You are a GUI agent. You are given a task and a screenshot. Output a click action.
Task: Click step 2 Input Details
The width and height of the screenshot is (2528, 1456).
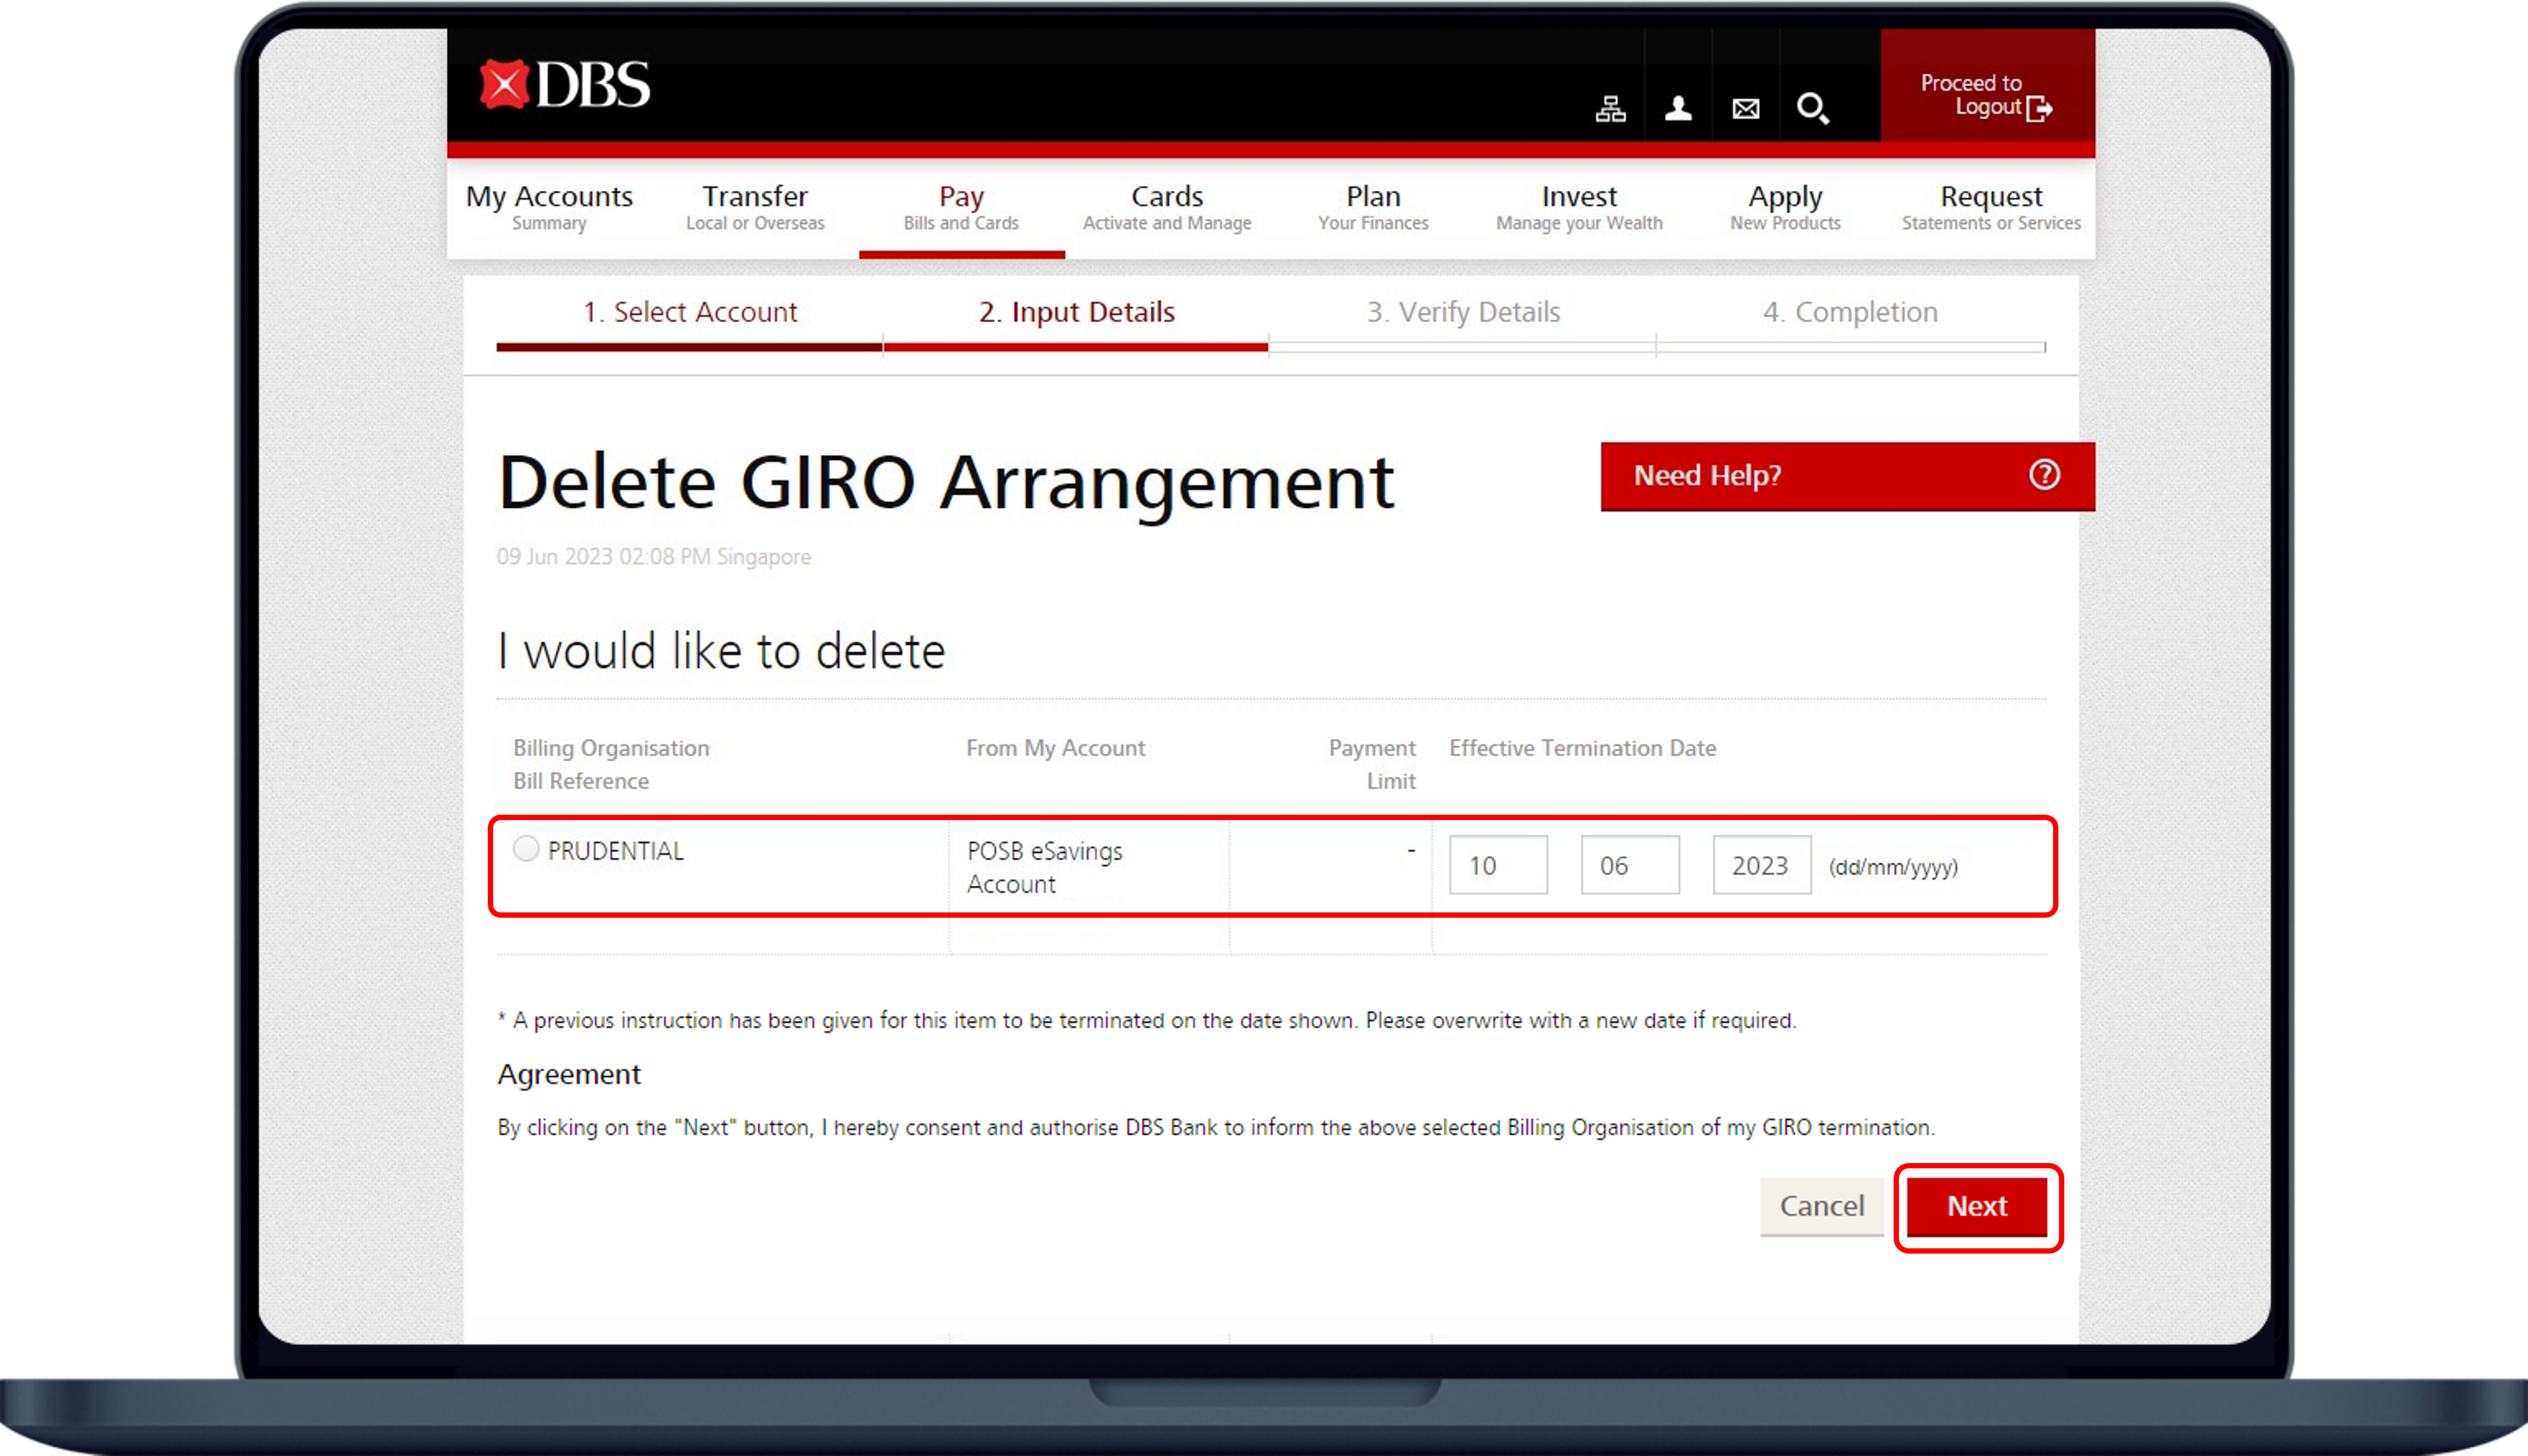pos(1076,312)
